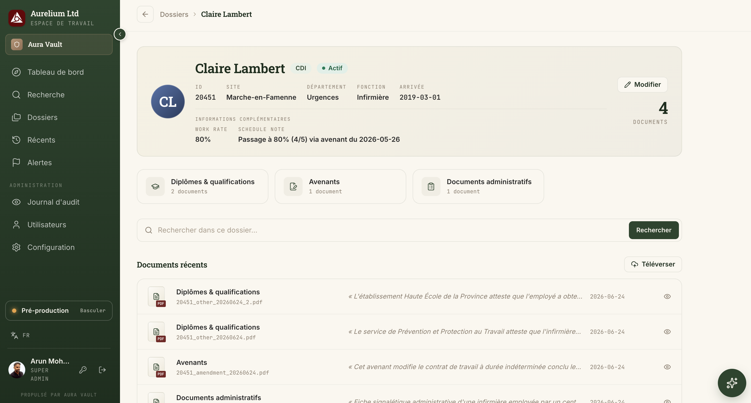Click PDF icon of 20451_amendment_20260624.pdf
751x403 pixels.
pos(157,367)
